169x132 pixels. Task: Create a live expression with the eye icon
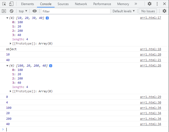[x=35, y=11]
